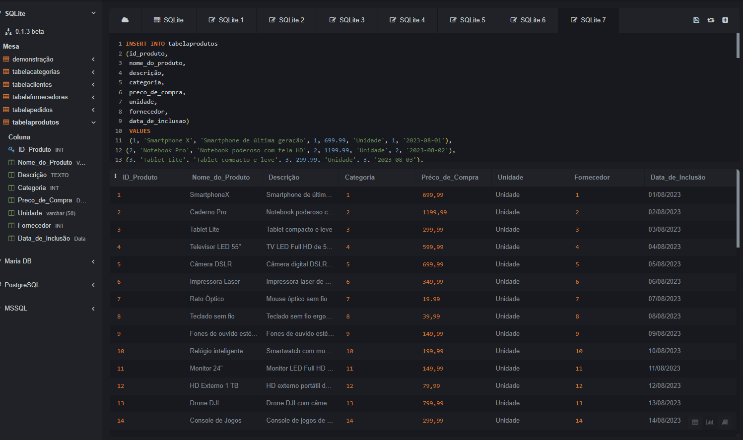This screenshot has width=743, height=440.
Task: Switch results to bar chart view icon
Action: [710, 422]
